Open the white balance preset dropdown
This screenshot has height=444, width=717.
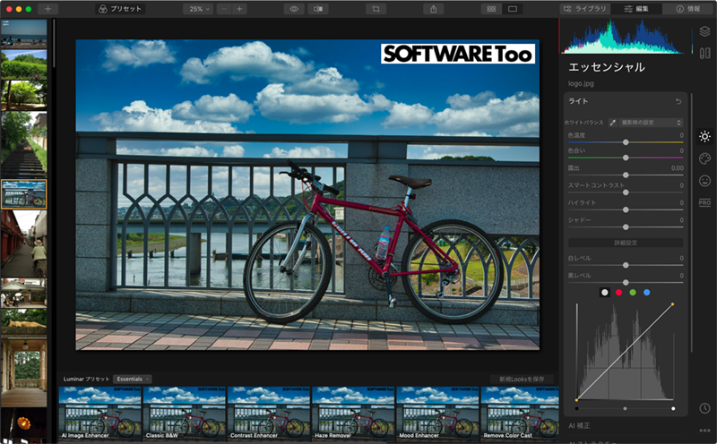[x=652, y=122]
